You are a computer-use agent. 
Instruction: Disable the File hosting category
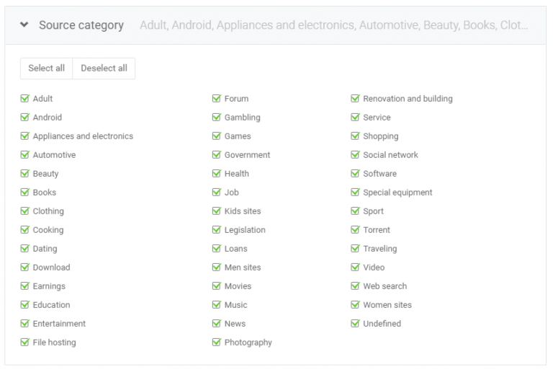tap(25, 343)
